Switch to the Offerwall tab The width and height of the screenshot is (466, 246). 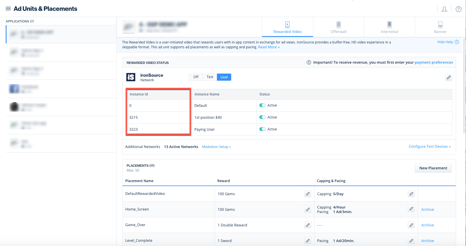338,27
